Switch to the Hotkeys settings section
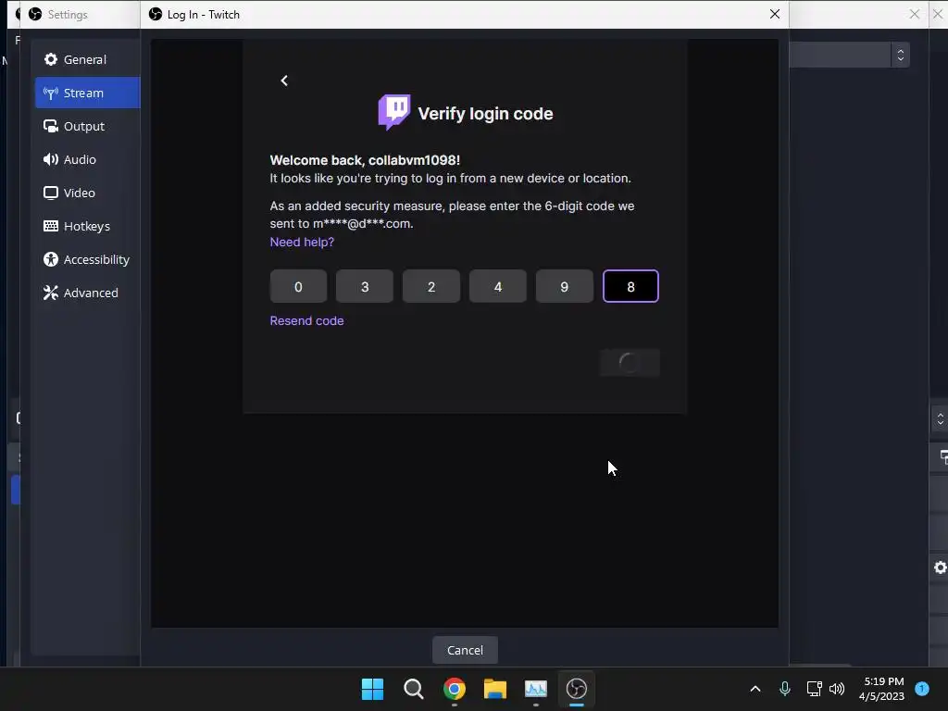 click(87, 226)
